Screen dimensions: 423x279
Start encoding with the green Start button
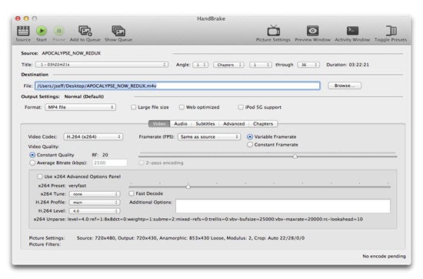point(42,31)
